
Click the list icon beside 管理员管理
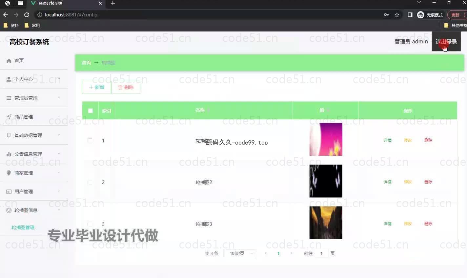pos(9,98)
